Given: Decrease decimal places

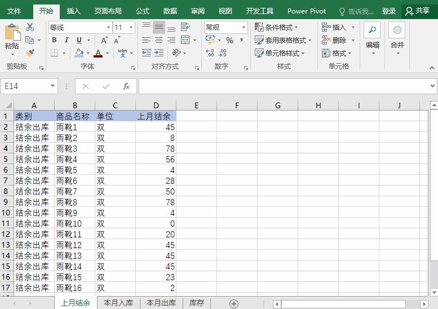Looking at the screenshot, I should point(222,53).
